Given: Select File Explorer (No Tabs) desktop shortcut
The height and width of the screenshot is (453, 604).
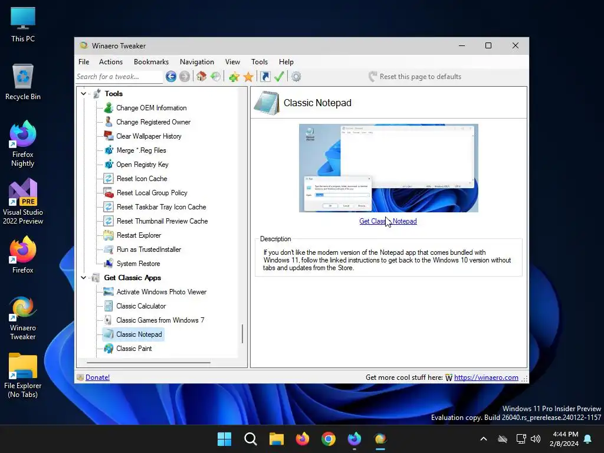Looking at the screenshot, I should (23, 375).
